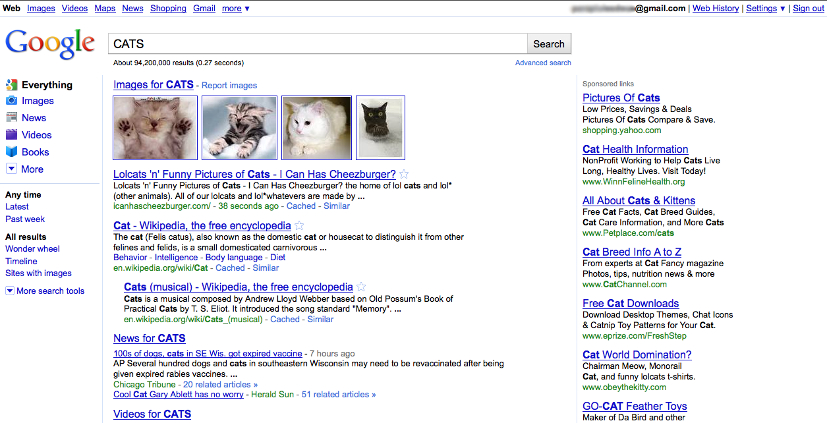Open the Web History link
Screen dimensions: 827x423
pos(716,8)
